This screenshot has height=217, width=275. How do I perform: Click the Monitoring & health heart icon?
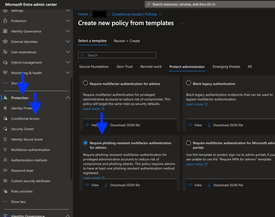click(x=5, y=73)
